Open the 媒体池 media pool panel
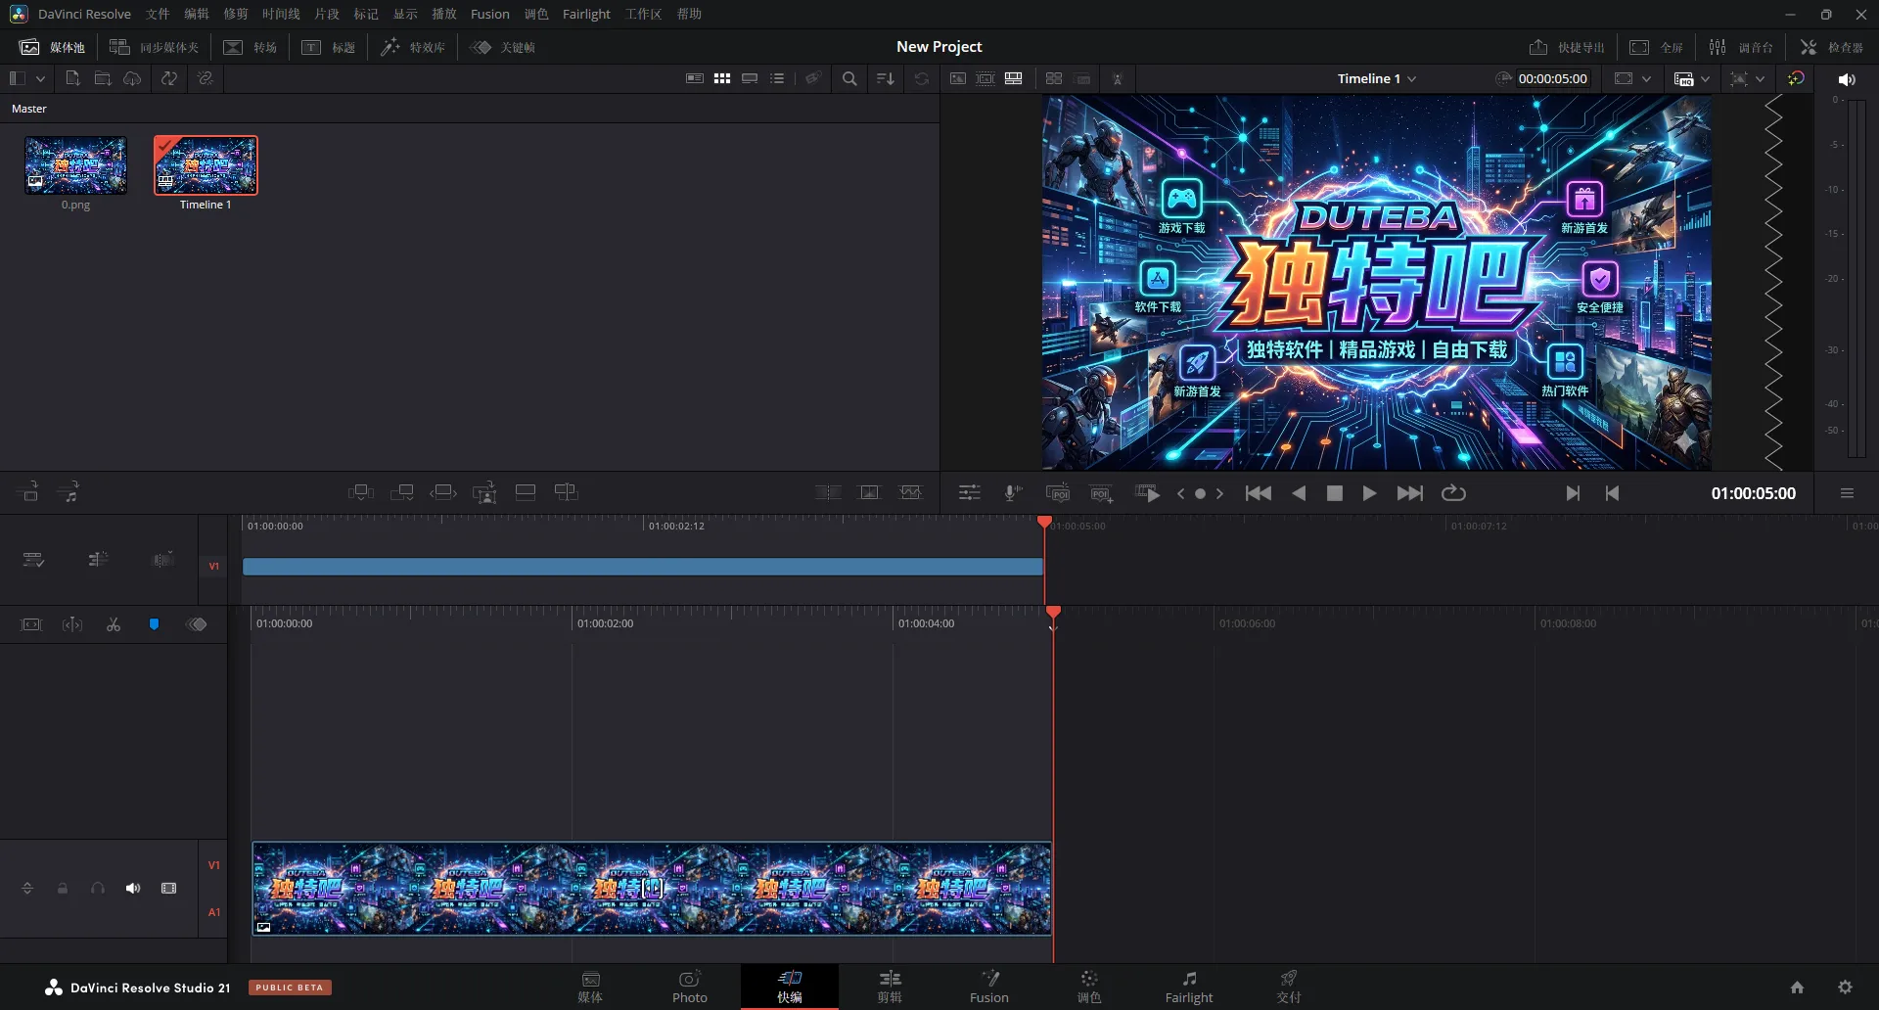 (53, 47)
